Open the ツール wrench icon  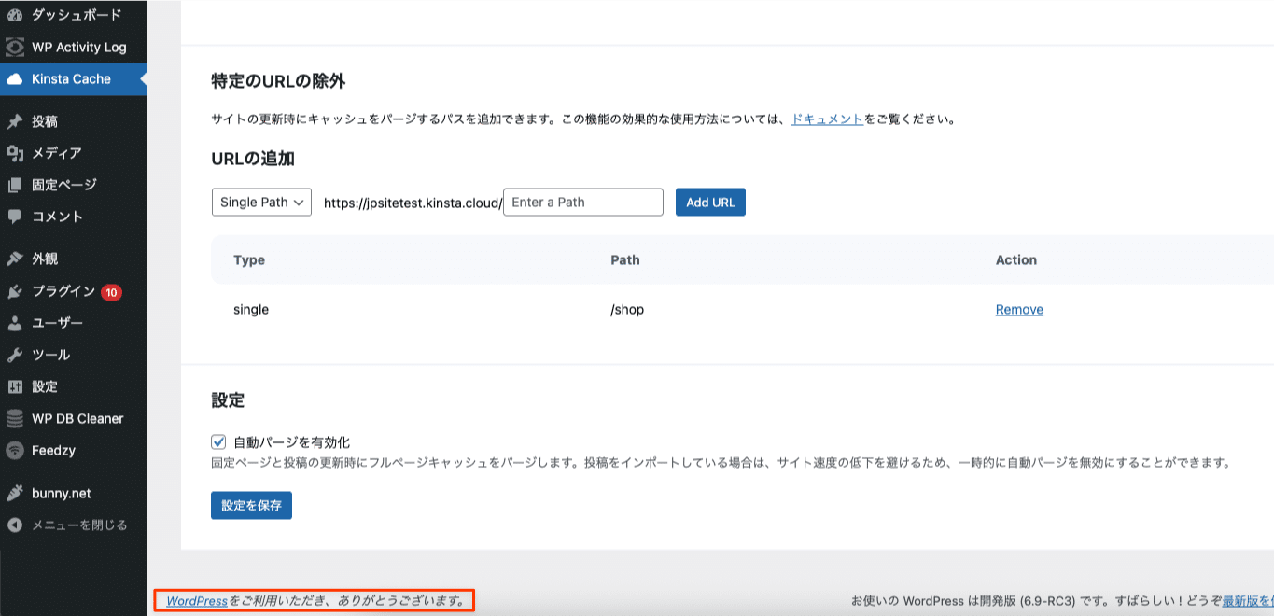[17, 355]
